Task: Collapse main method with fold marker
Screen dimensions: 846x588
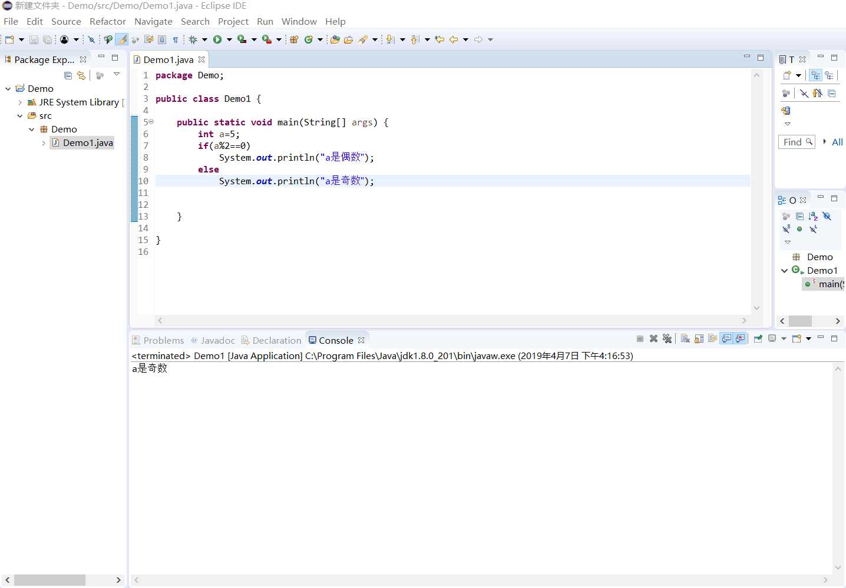Action: point(151,122)
